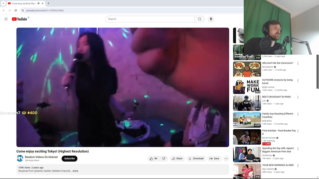Subscribe to Random Videos On Internet
Viewport: 319px width, 179px height.
tap(69, 159)
